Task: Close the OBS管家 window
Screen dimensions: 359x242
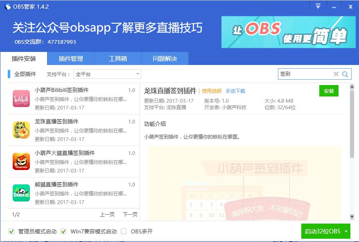Action: (x=350, y=7)
